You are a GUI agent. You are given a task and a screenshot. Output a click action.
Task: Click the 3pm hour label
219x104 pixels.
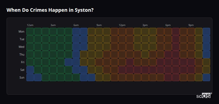(145, 25)
